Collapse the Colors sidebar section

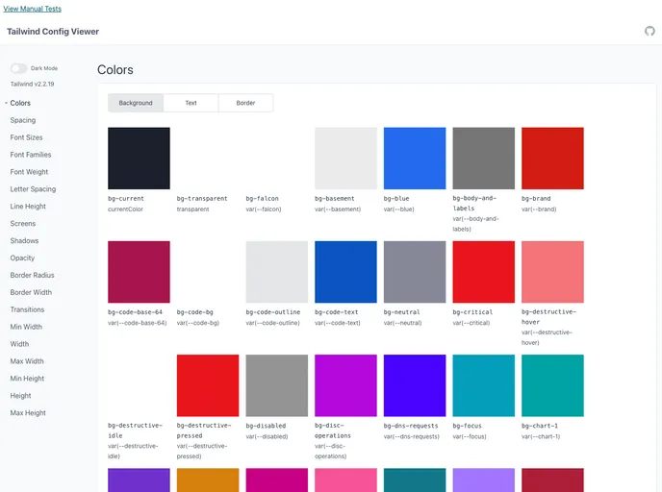pos(19,103)
